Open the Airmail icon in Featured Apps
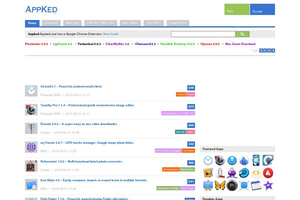This screenshot has height=200, width=300. point(208,160)
